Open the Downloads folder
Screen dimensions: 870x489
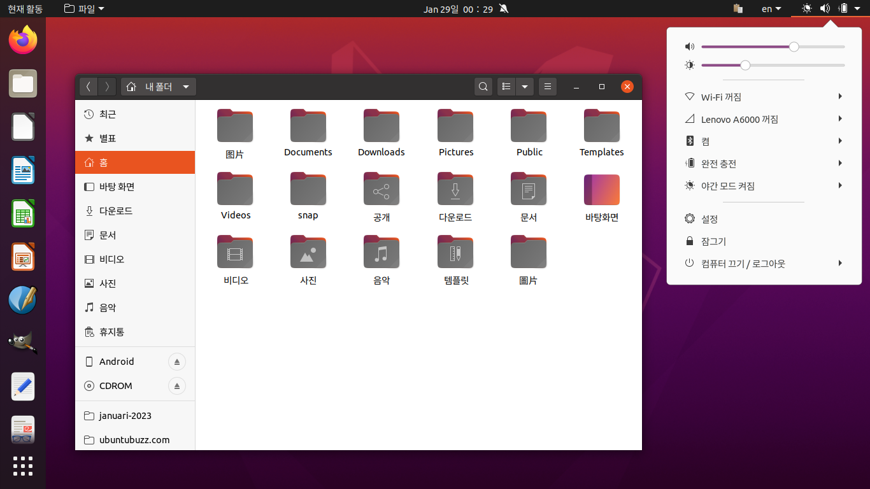click(x=382, y=126)
